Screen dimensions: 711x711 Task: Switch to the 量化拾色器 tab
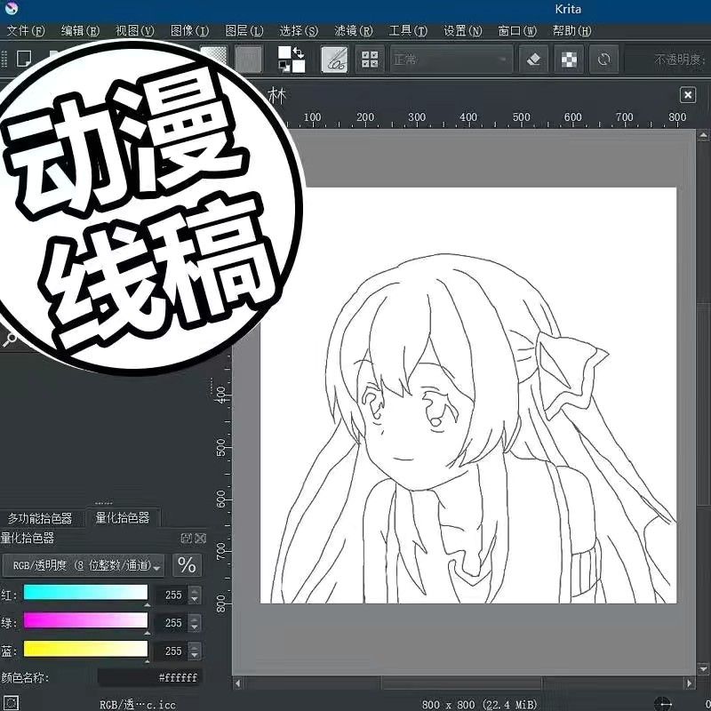pos(123,517)
